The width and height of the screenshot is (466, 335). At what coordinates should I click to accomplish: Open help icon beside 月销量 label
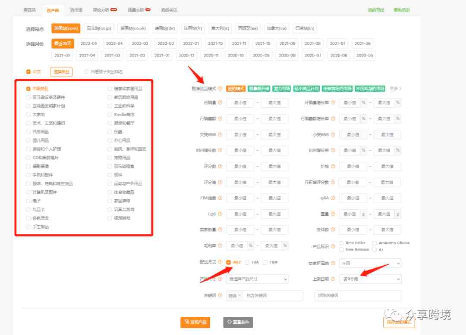pos(220,102)
